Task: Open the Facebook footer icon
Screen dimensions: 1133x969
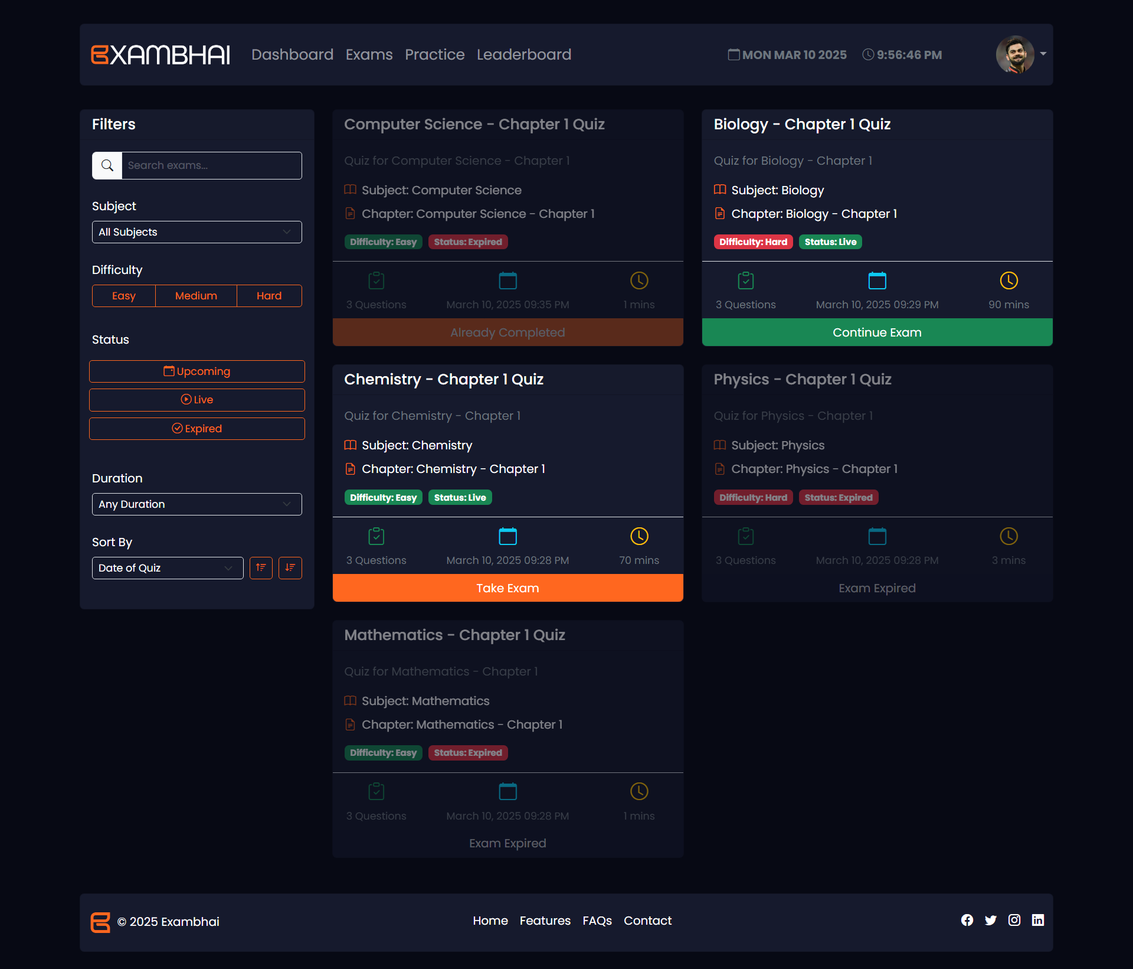Action: pyautogui.click(x=967, y=920)
